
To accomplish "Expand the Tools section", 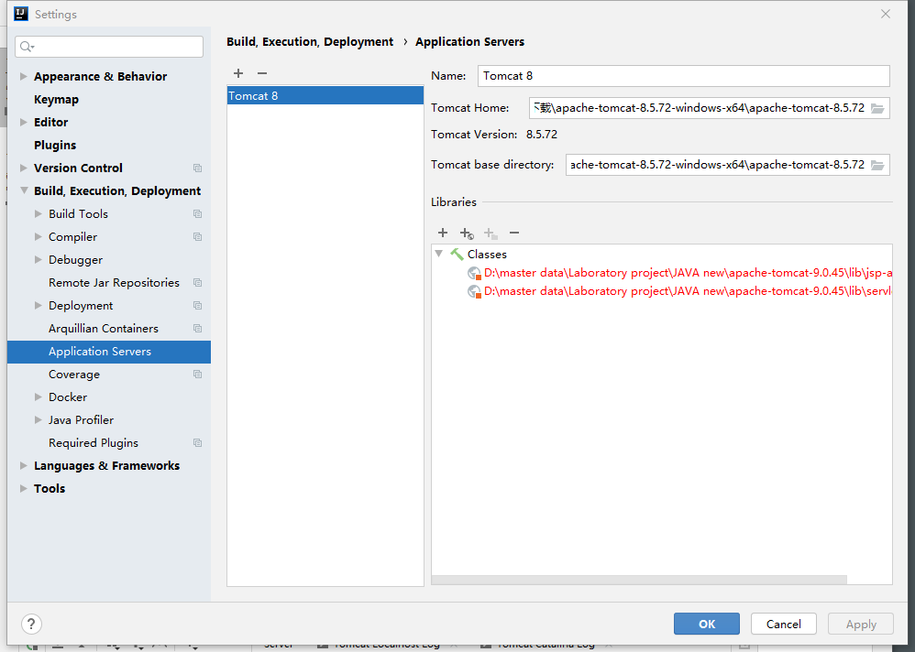I will 23,488.
